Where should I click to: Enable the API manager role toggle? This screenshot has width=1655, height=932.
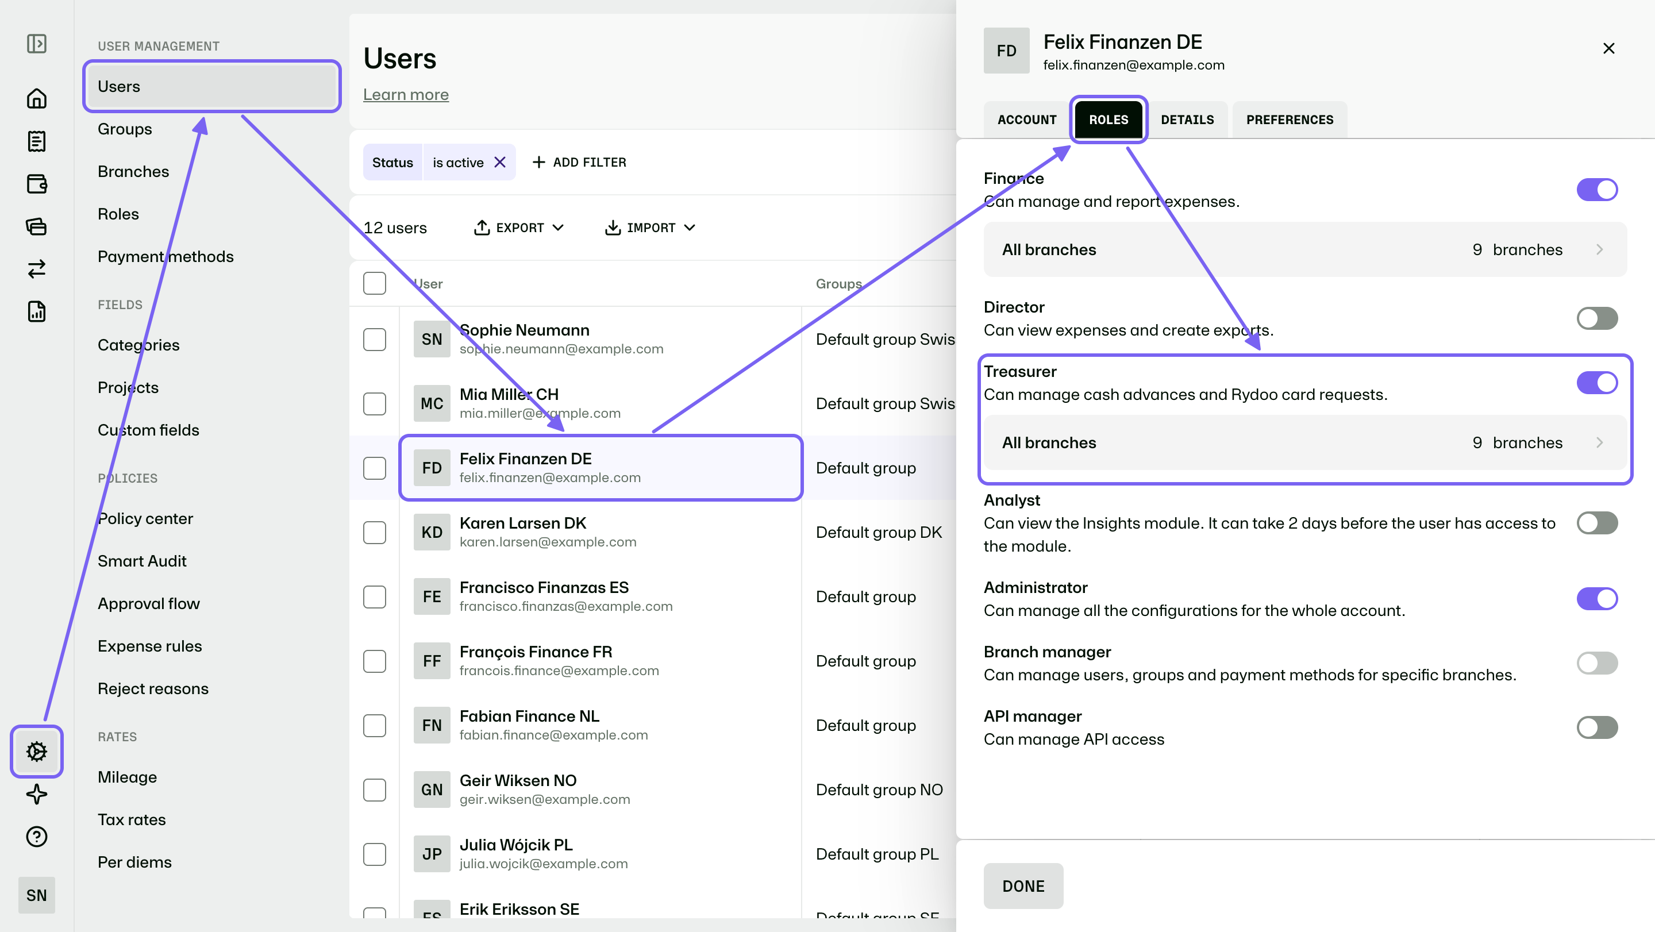click(x=1597, y=728)
